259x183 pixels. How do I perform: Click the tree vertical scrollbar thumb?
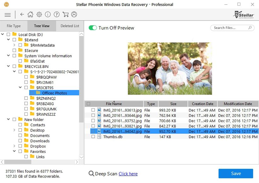[81, 79]
